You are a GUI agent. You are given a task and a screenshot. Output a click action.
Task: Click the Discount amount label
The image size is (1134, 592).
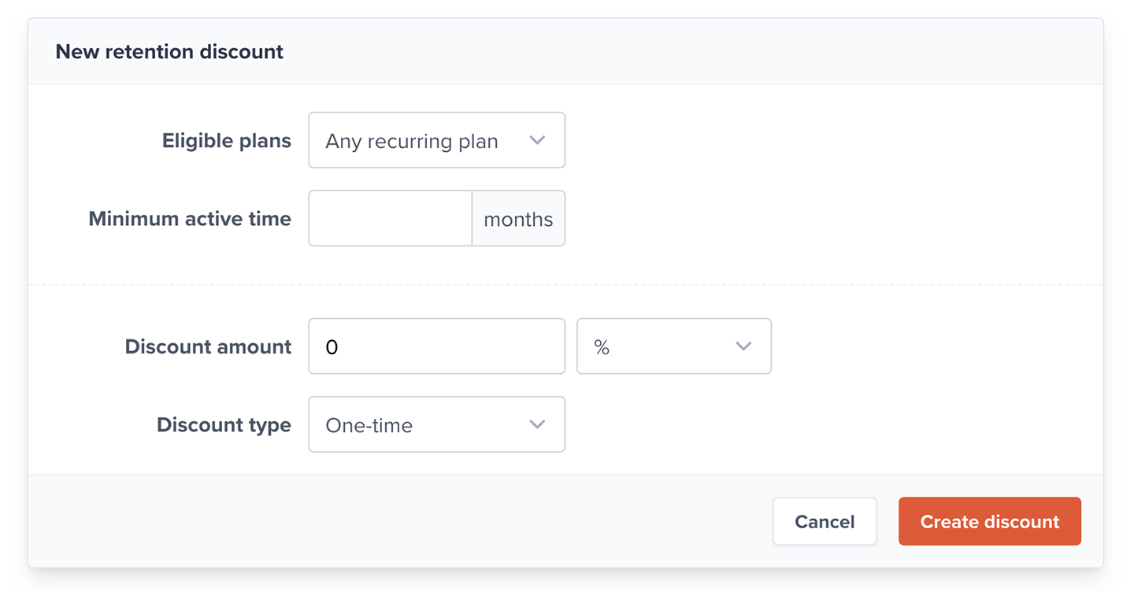(x=208, y=346)
